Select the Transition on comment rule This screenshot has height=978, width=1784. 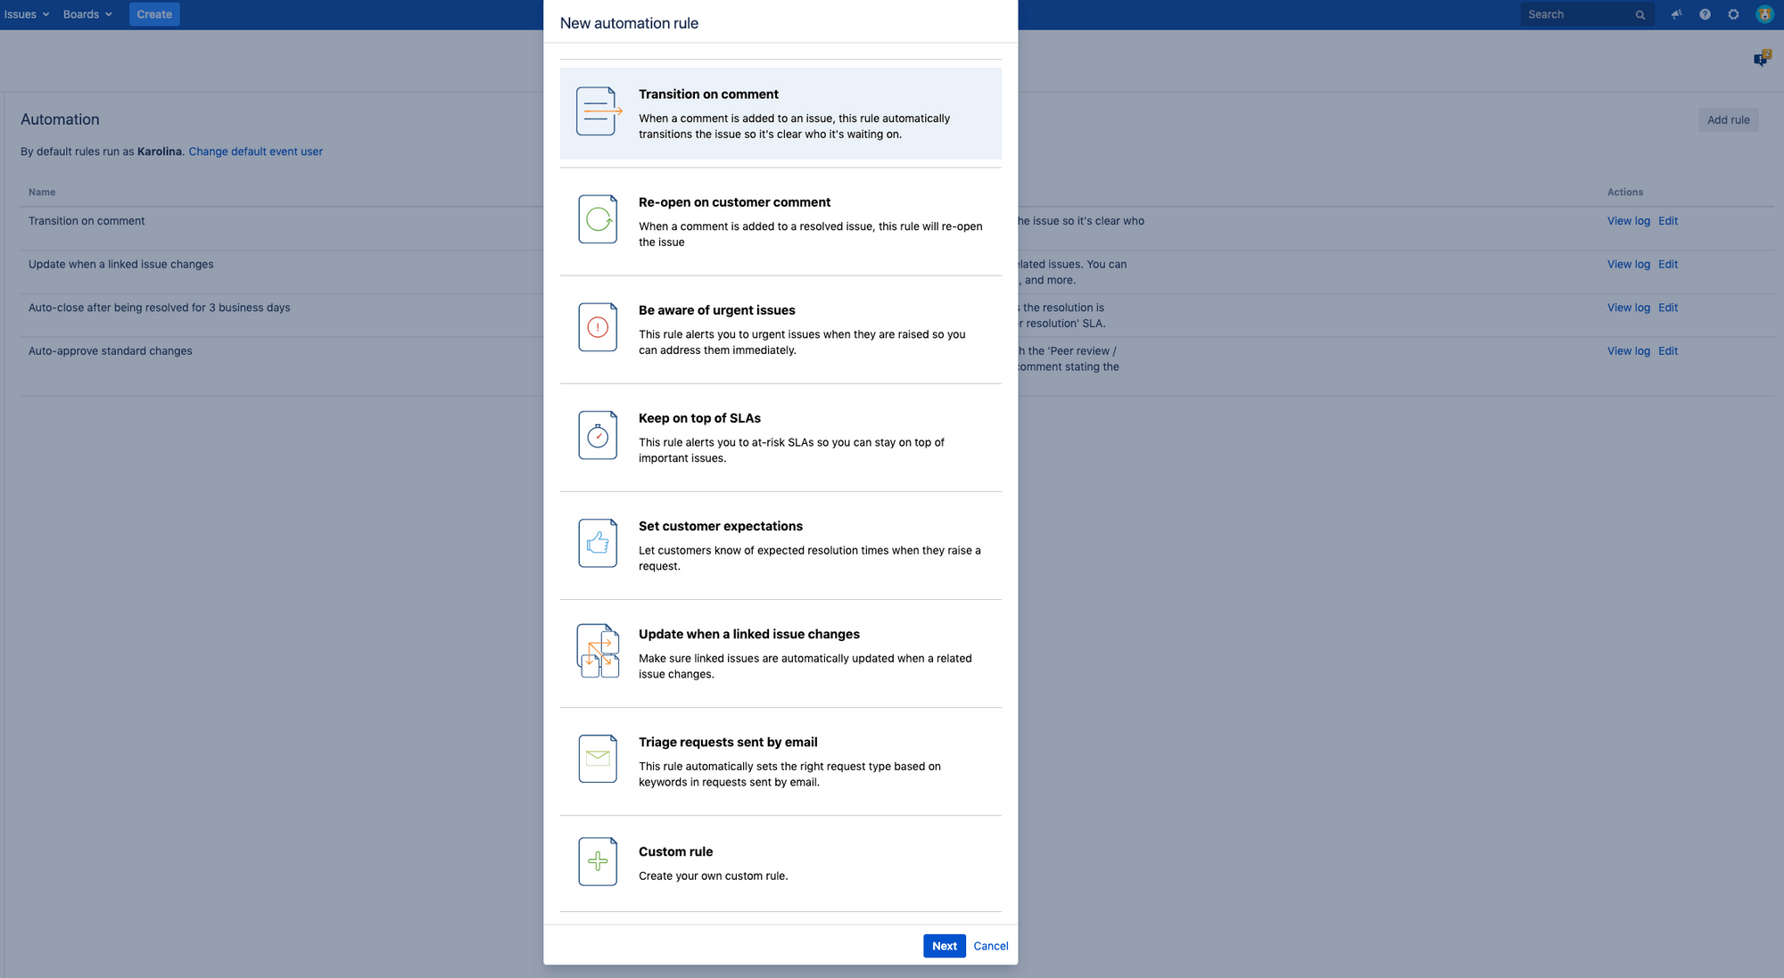(780, 113)
